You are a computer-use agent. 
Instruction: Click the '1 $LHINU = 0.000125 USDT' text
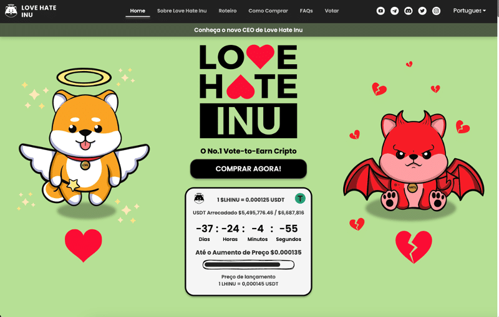tap(251, 200)
